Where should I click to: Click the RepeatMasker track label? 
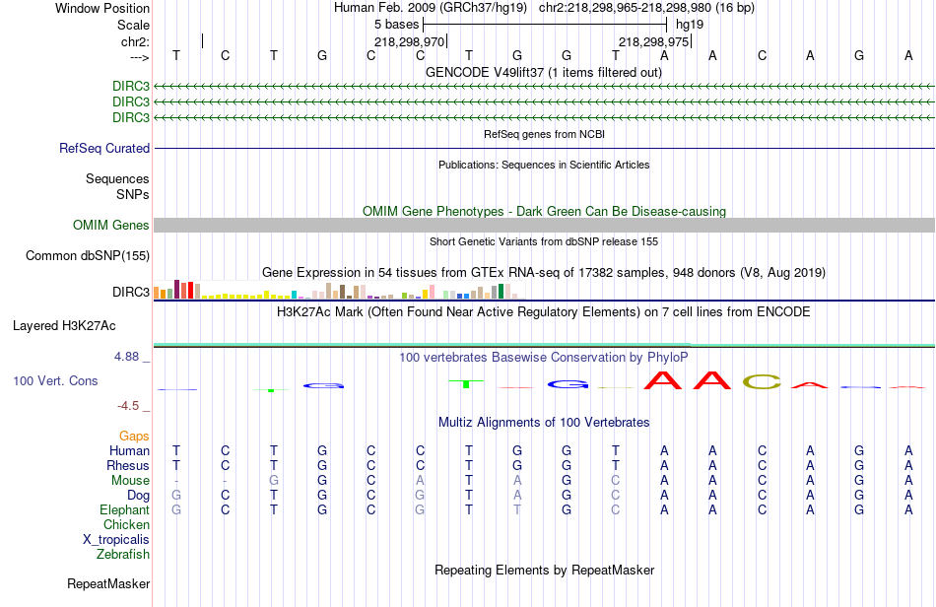108,583
